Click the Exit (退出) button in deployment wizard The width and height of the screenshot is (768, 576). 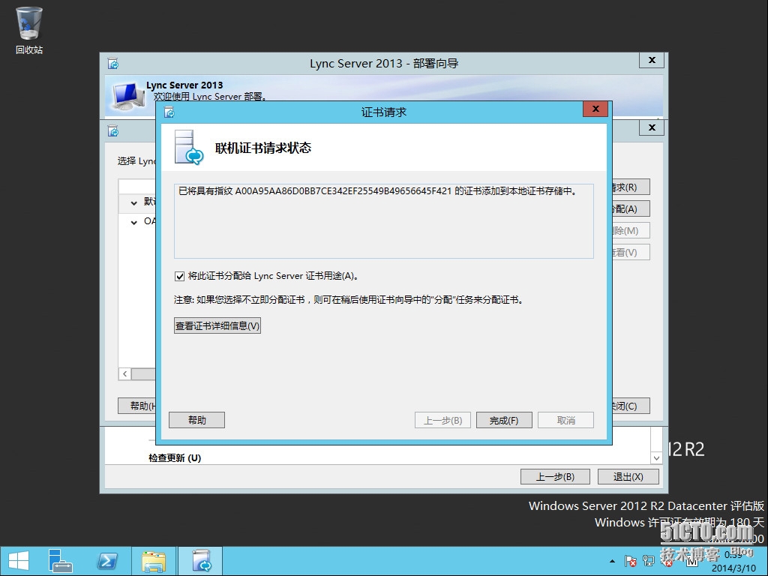tap(628, 476)
